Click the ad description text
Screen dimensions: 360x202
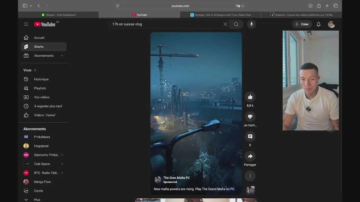coord(194,189)
